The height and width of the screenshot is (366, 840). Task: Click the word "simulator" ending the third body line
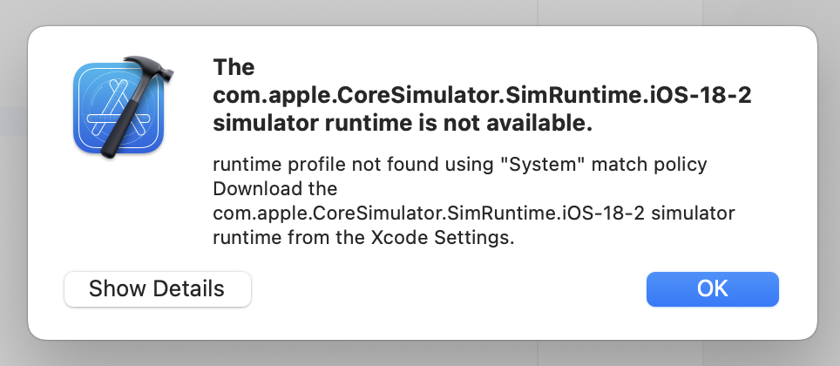click(694, 213)
